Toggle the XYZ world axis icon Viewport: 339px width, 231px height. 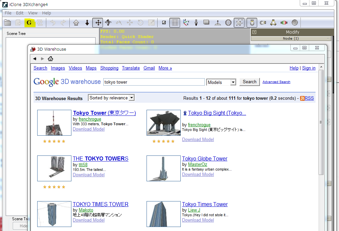(x=186, y=22)
